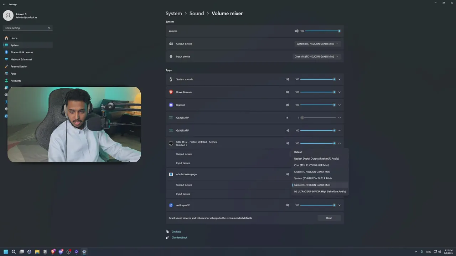Expand the GoXLR APP row at volume 1
This screenshot has height=256, width=456.
coord(340,118)
